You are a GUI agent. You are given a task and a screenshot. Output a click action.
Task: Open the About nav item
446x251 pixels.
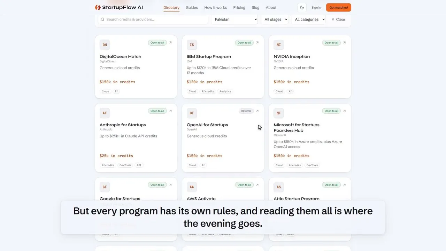point(271,7)
